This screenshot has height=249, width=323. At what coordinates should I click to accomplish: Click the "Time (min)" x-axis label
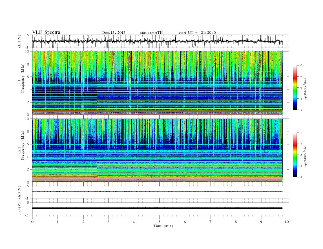click(x=163, y=226)
